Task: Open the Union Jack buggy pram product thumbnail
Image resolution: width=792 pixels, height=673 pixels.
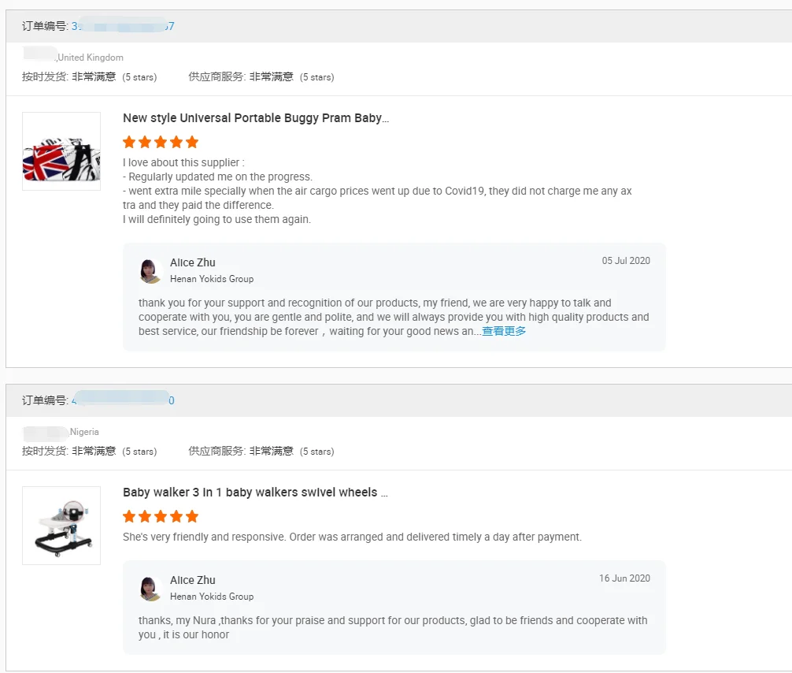Action: click(x=61, y=151)
